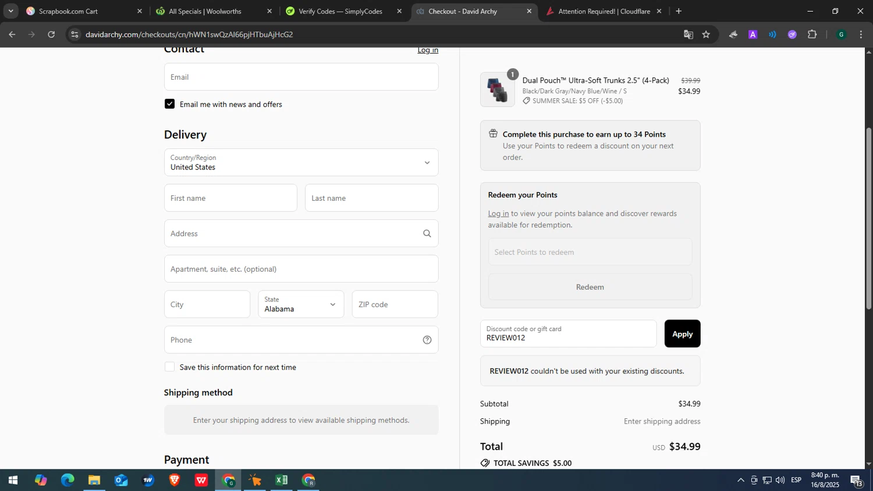
Task: Click the Email input field
Action: coord(301,77)
